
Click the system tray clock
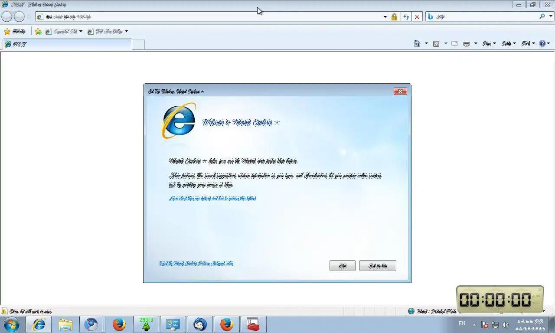[529, 324]
